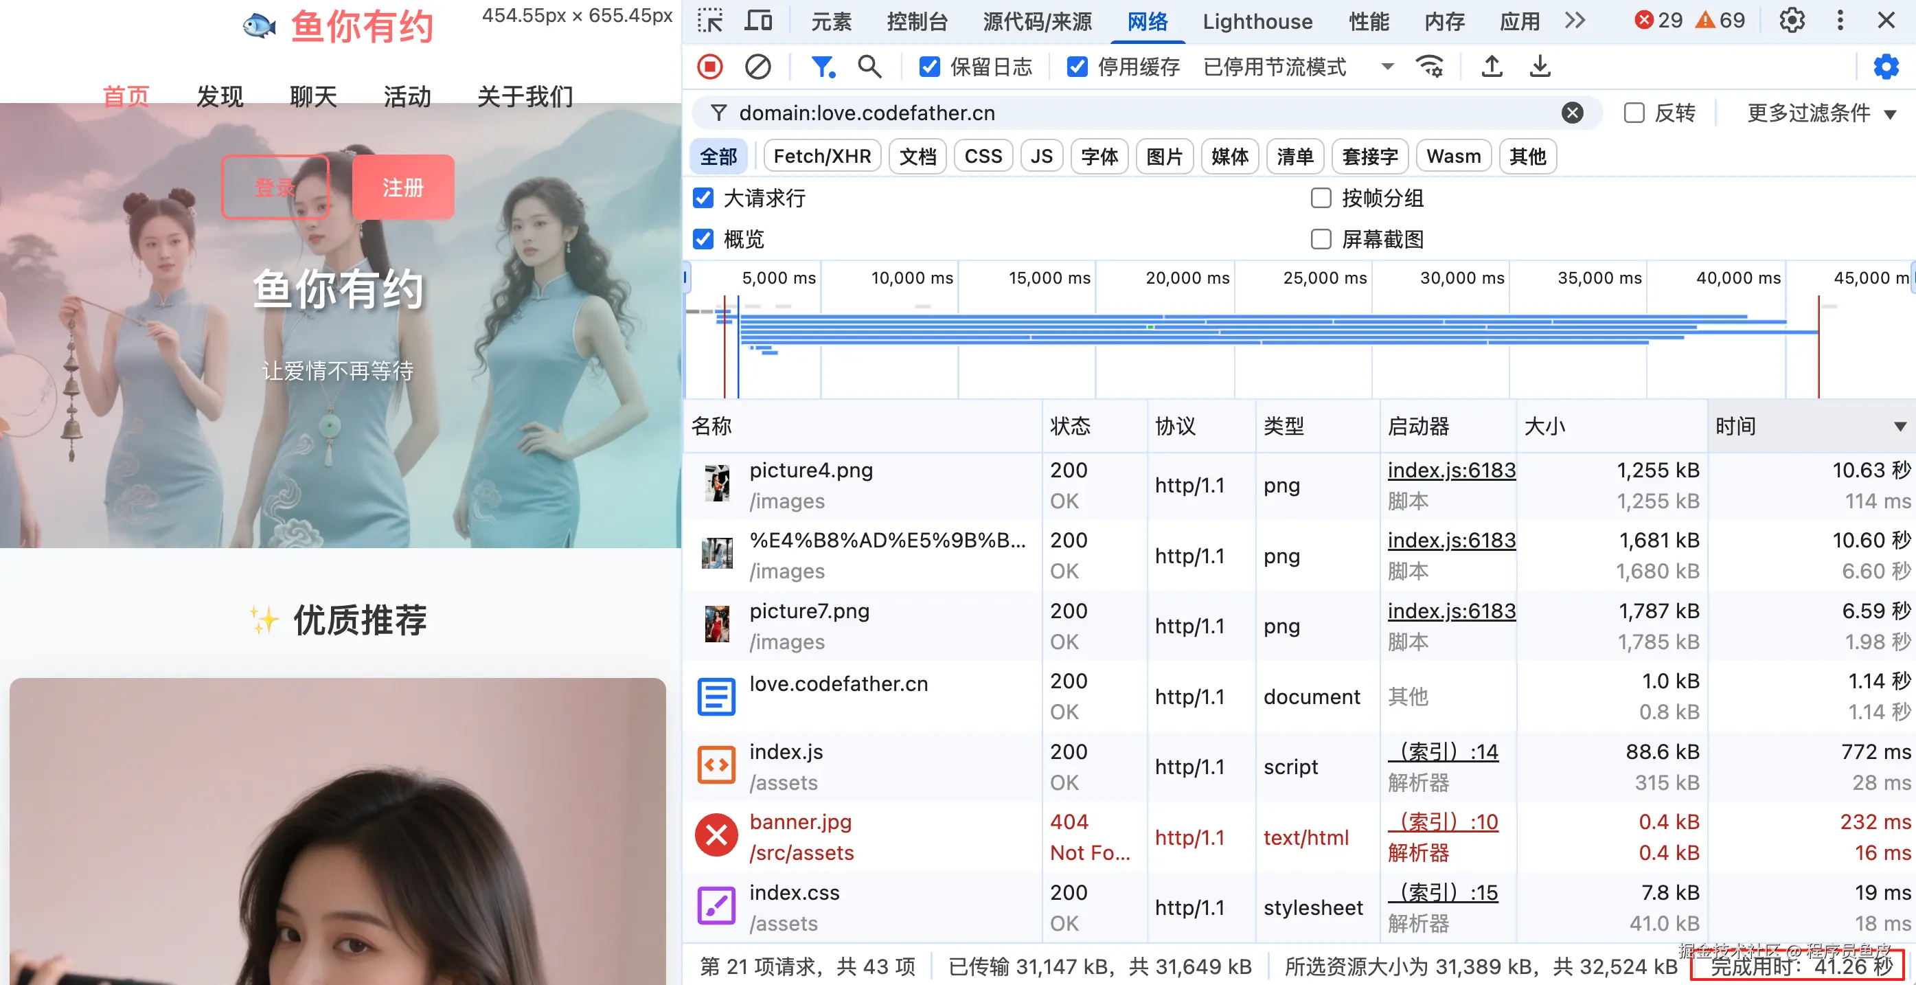This screenshot has width=1916, height=985.
Task: Check the 反转 filter checkbox
Action: pos(1633,113)
